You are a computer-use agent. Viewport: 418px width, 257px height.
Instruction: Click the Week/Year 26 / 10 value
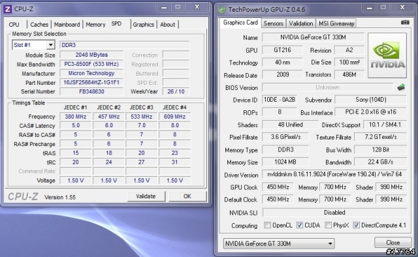pyautogui.click(x=176, y=91)
